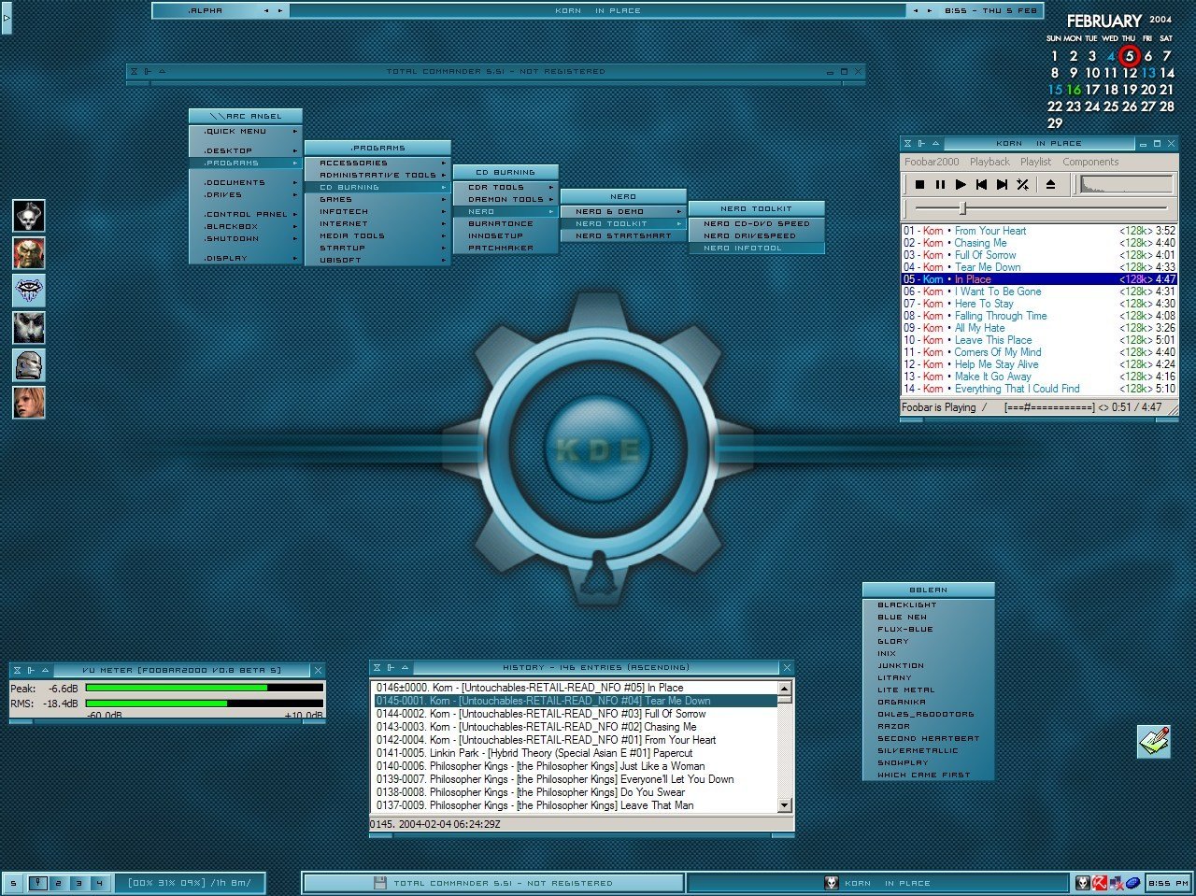Viewport: 1196px width, 896px height.
Task: Stop playback in Foobar2000
Action: pyautogui.click(x=920, y=185)
